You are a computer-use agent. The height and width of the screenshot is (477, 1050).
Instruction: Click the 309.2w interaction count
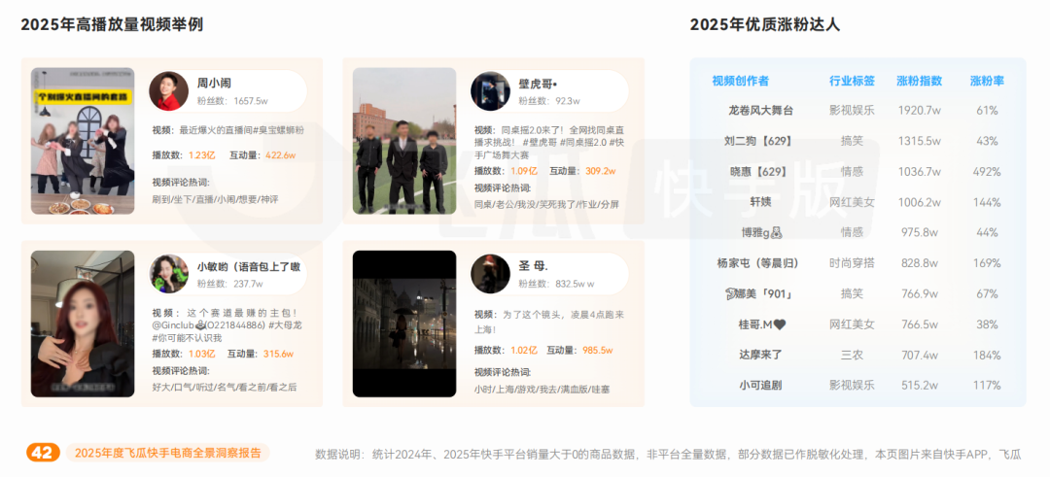[x=601, y=171]
